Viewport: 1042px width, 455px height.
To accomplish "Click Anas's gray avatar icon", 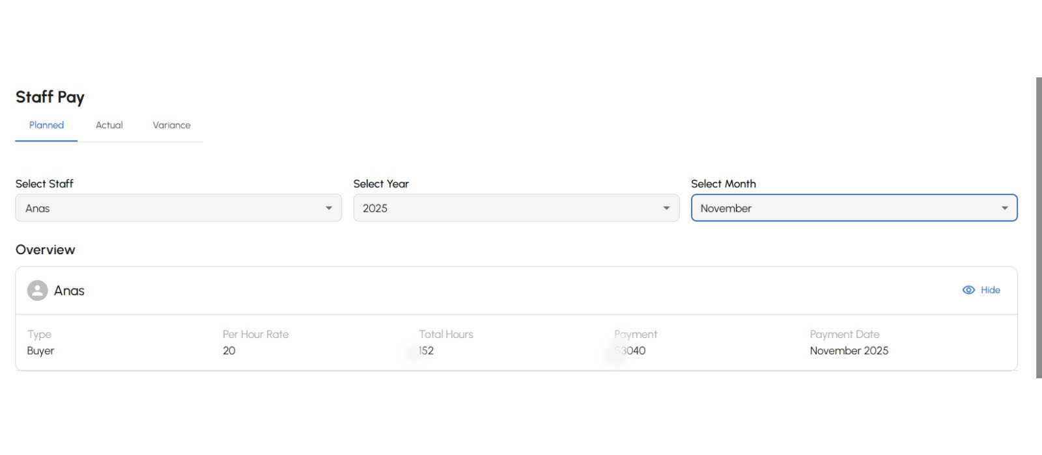I will 37,291.
